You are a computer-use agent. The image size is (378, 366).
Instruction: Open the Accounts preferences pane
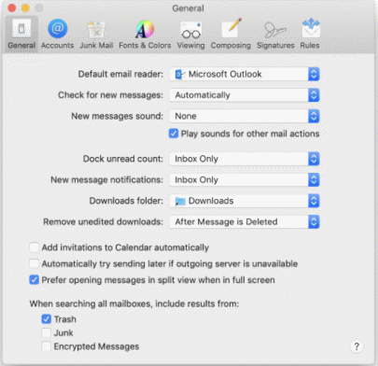58,34
